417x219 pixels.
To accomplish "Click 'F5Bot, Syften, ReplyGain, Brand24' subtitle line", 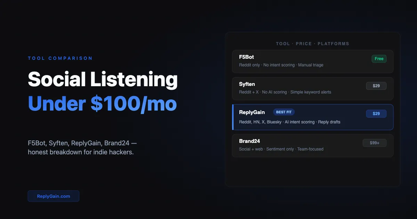I will pyautogui.click(x=83, y=143).
